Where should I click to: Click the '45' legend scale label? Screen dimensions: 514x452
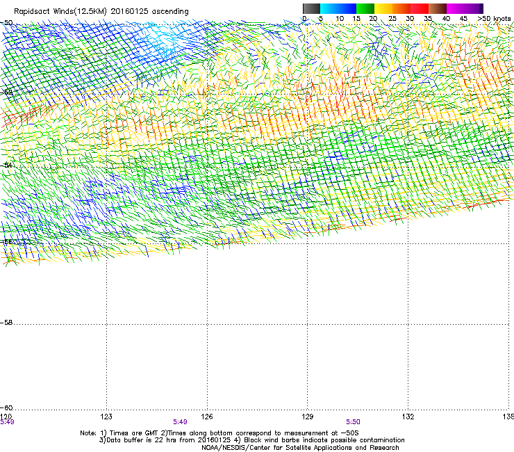[463, 19]
